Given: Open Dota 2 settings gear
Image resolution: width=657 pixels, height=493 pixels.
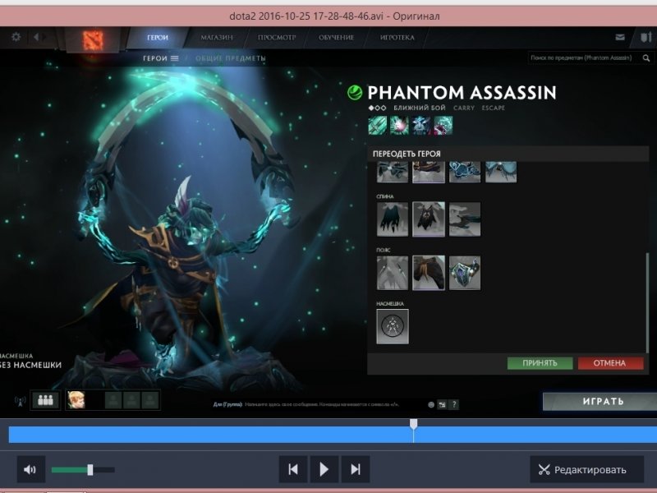Looking at the screenshot, I should pos(16,37).
